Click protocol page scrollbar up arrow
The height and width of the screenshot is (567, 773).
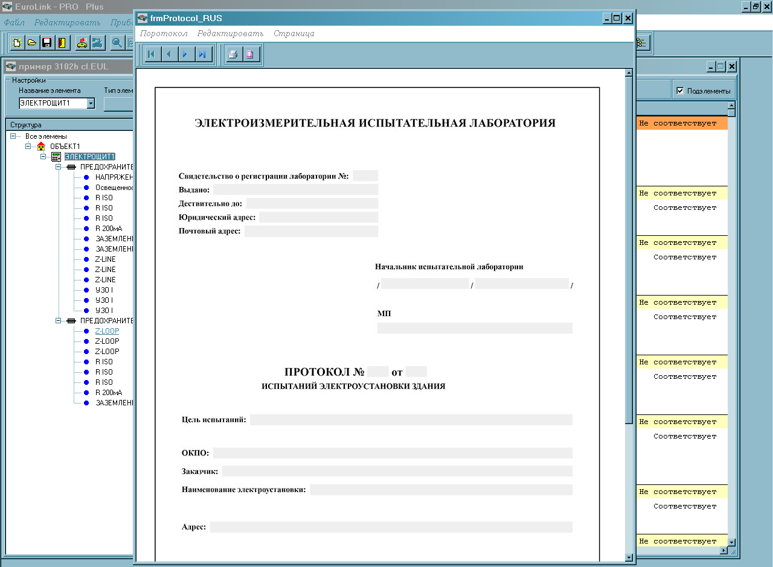point(629,73)
